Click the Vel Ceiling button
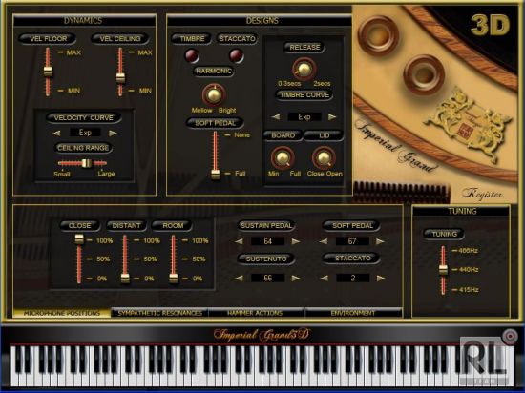 [x=120, y=39]
